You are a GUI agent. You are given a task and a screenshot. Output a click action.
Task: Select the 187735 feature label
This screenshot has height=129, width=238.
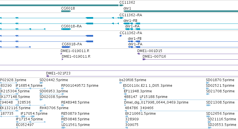tap(7, 114)
